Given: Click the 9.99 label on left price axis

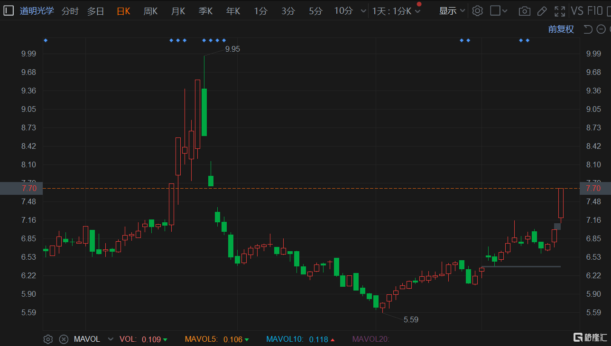Looking at the screenshot, I should click(x=28, y=54).
